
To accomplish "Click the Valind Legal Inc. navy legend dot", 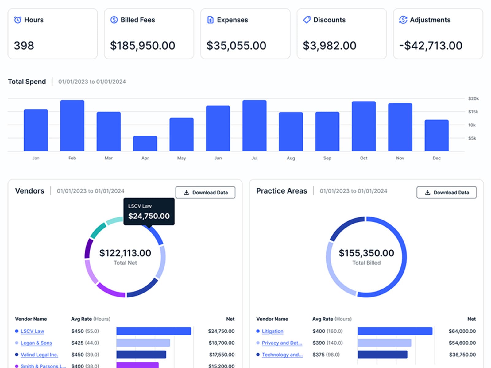I will [x=17, y=355].
